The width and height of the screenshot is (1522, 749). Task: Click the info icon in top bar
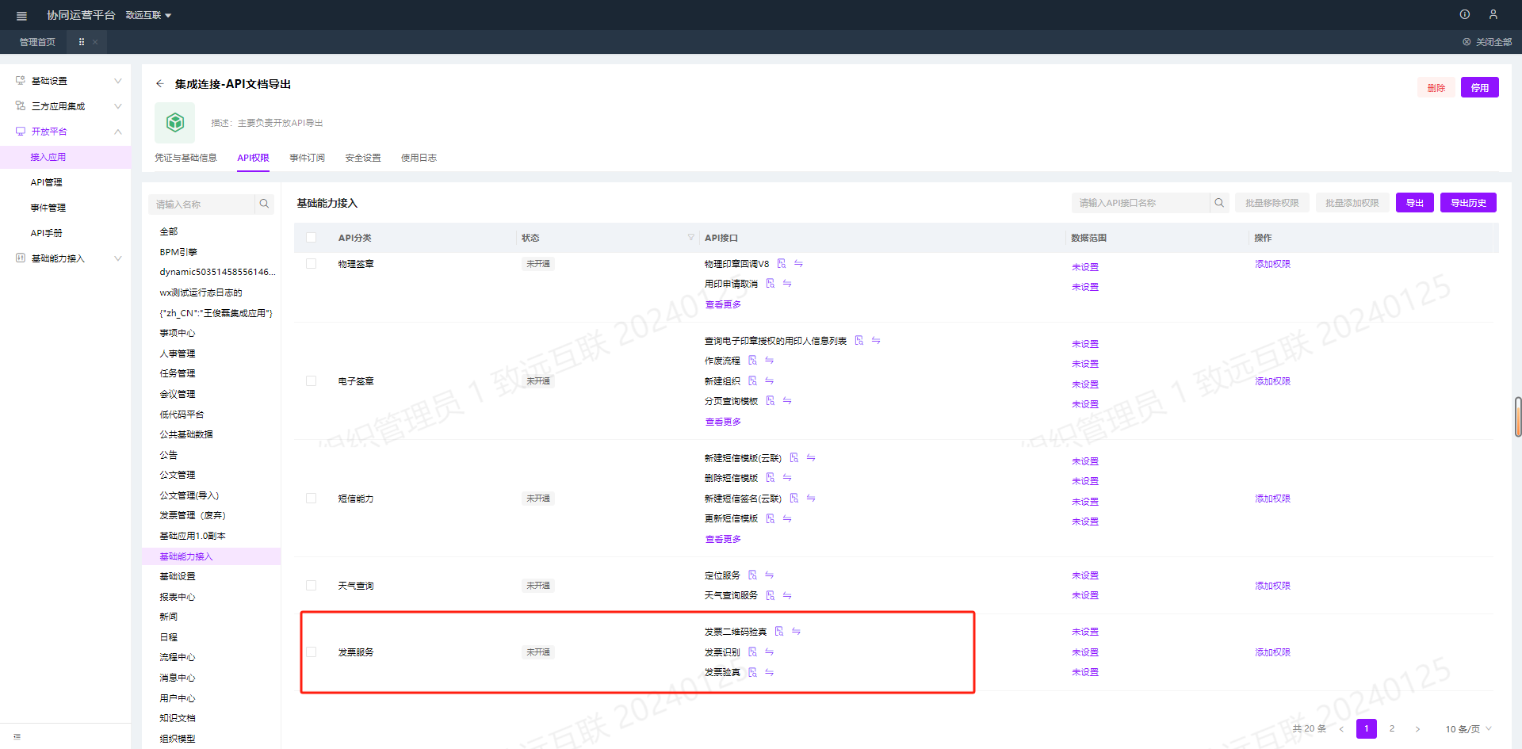click(x=1465, y=14)
